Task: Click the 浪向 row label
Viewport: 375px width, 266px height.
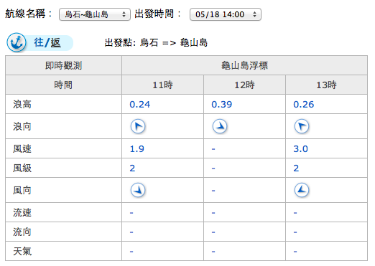Action: click(22, 126)
